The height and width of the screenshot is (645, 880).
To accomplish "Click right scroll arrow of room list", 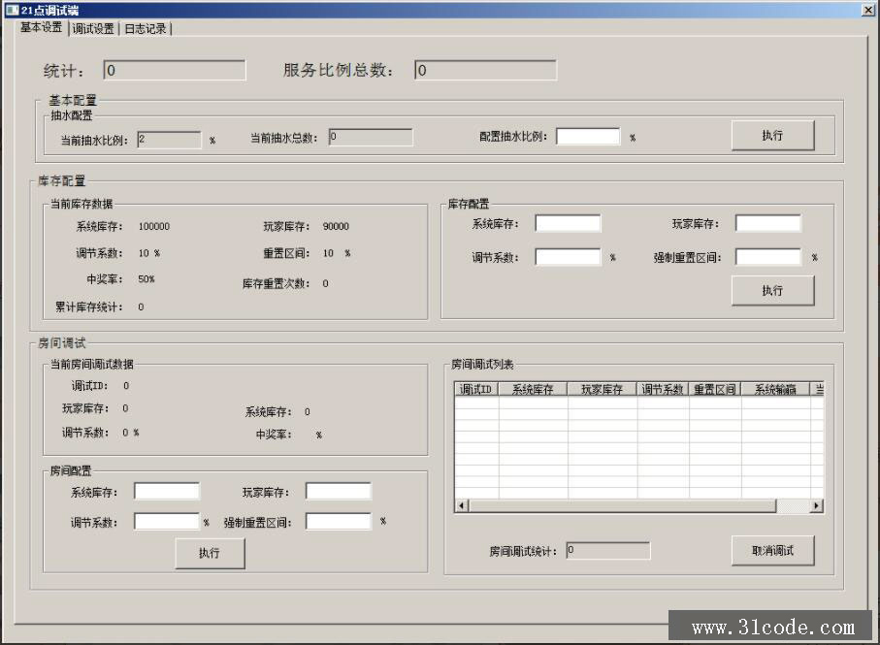I will [x=816, y=506].
